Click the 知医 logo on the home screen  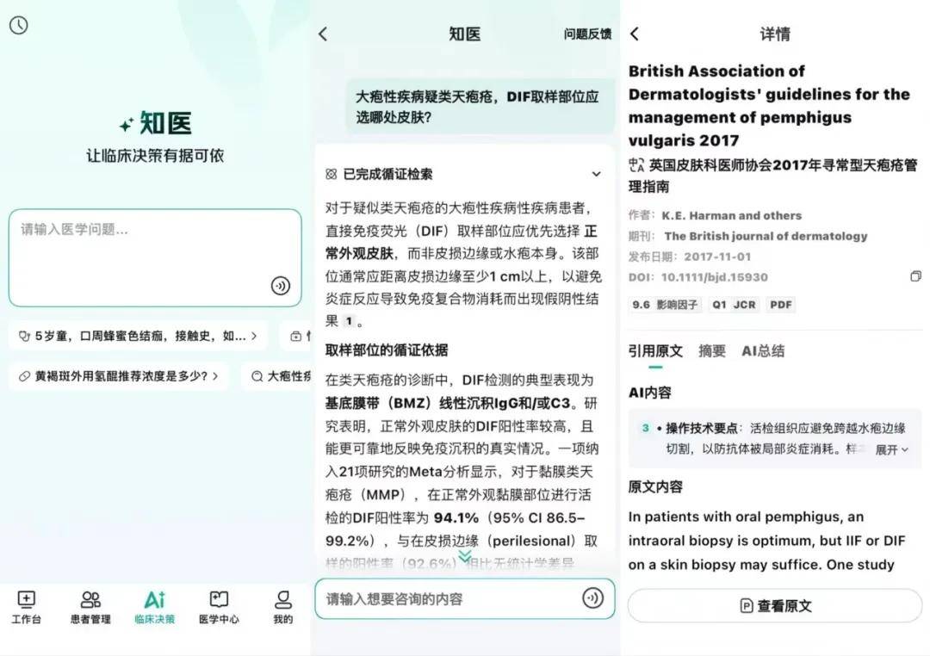[x=155, y=123]
